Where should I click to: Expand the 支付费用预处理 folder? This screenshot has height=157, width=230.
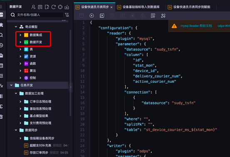point(20,123)
